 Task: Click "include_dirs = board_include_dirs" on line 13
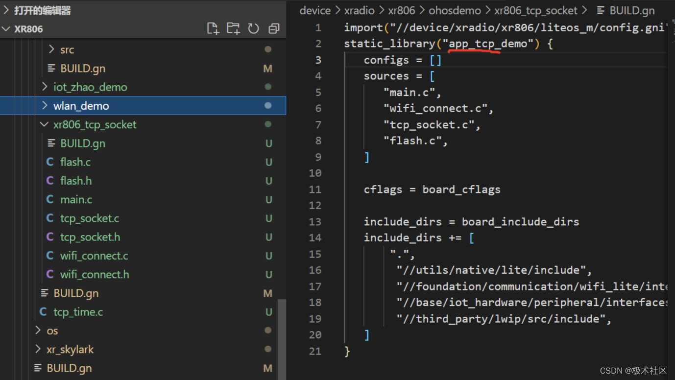coord(471,222)
